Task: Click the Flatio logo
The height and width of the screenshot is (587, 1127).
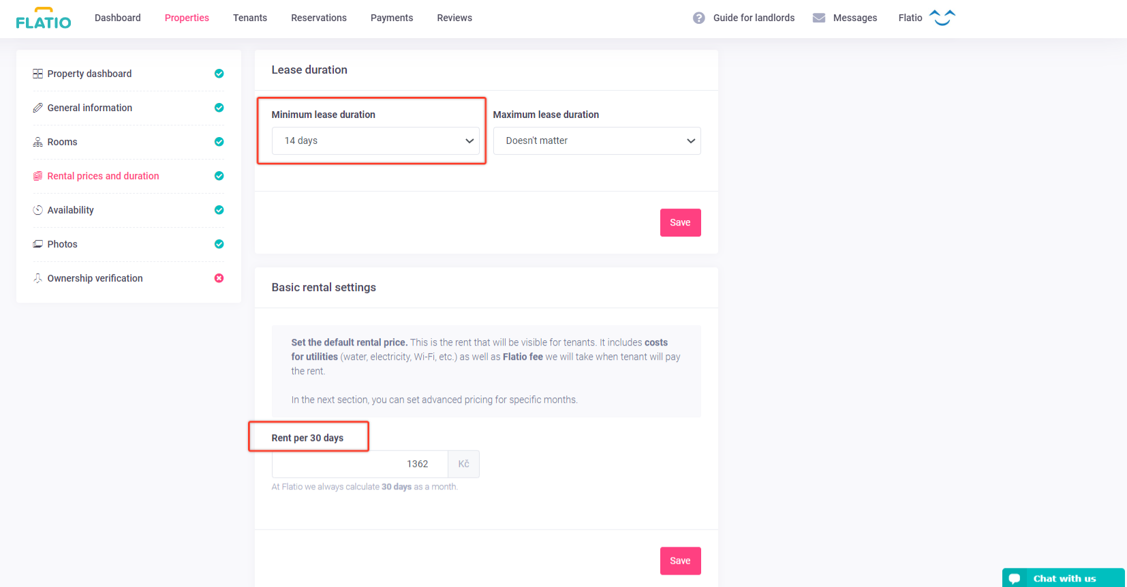Action: tap(44, 18)
